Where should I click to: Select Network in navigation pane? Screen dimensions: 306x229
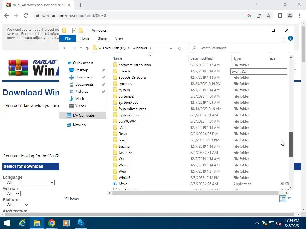pos(79,125)
